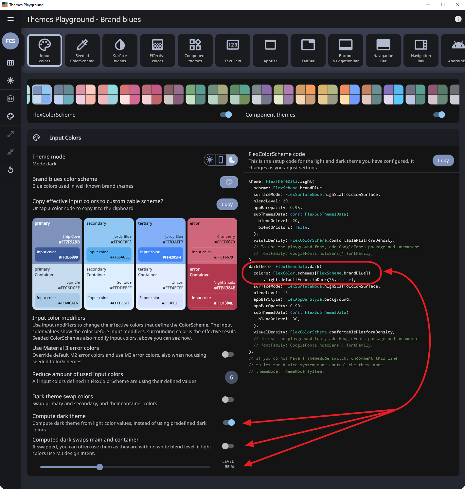465x489 pixels.
Task: Click the code view sidebar icon
Action: point(10,98)
